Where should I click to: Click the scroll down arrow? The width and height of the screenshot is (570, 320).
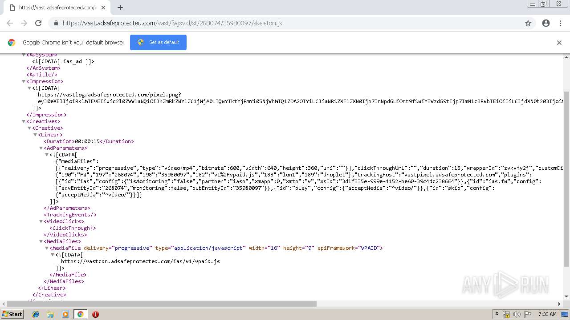point(566,297)
